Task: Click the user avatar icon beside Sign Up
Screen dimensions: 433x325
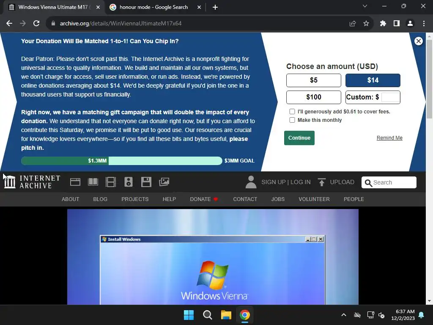Action: 251,182
